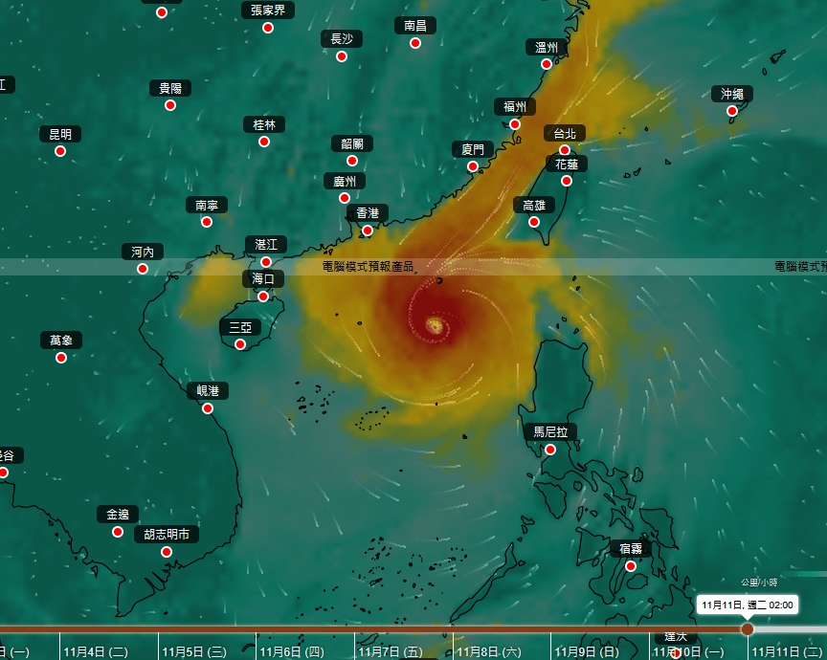Click the timeline slider handle
This screenshot has height=660, width=827.
(x=748, y=628)
